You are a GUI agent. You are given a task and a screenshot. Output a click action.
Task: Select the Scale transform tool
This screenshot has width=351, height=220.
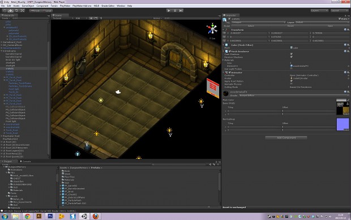click(x=23, y=11)
